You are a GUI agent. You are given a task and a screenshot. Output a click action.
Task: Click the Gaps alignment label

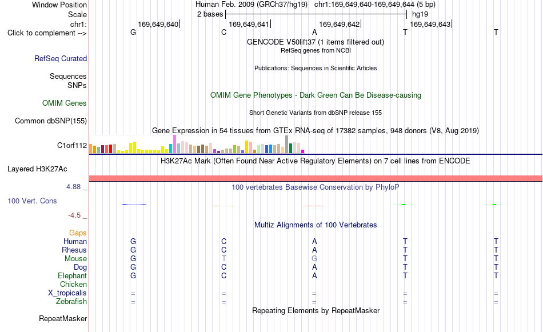[x=78, y=233]
